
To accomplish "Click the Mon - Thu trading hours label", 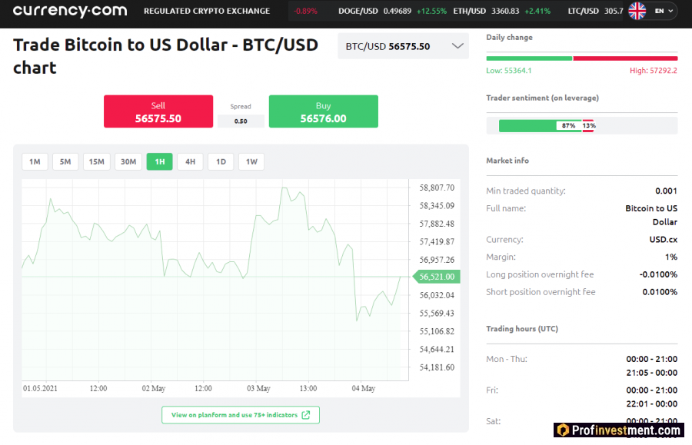I will 507,359.
